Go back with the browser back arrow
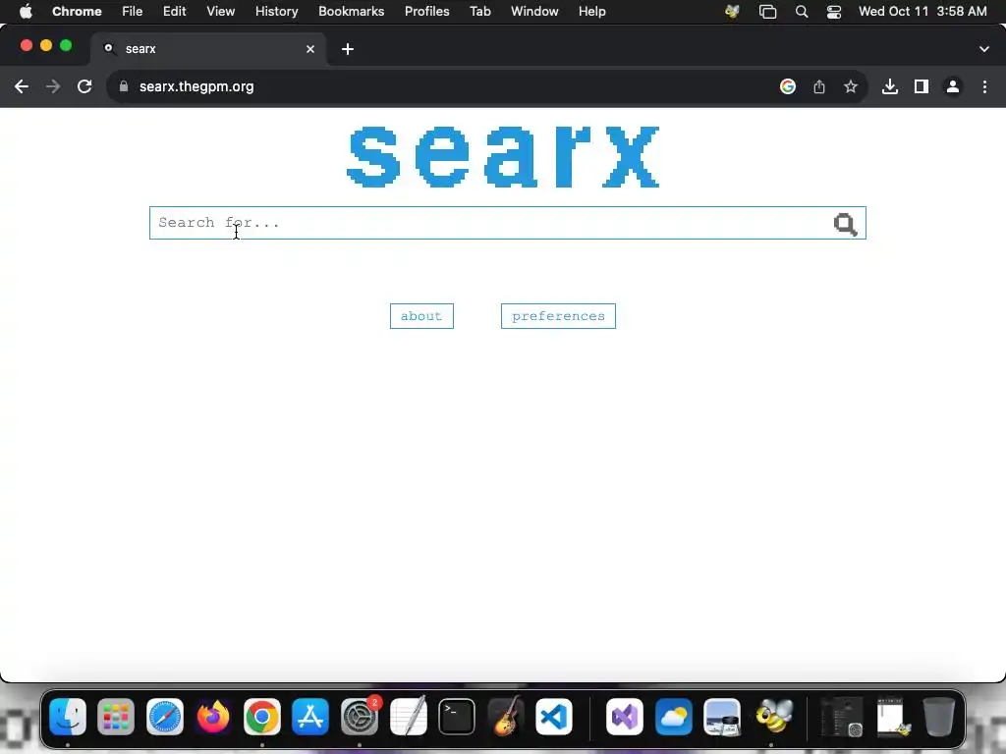The height and width of the screenshot is (754, 1006). point(22,86)
